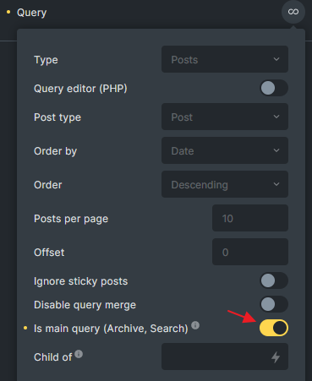Image resolution: width=312 pixels, height=381 pixels.
Task: Click the Offset input field
Action: pos(250,252)
